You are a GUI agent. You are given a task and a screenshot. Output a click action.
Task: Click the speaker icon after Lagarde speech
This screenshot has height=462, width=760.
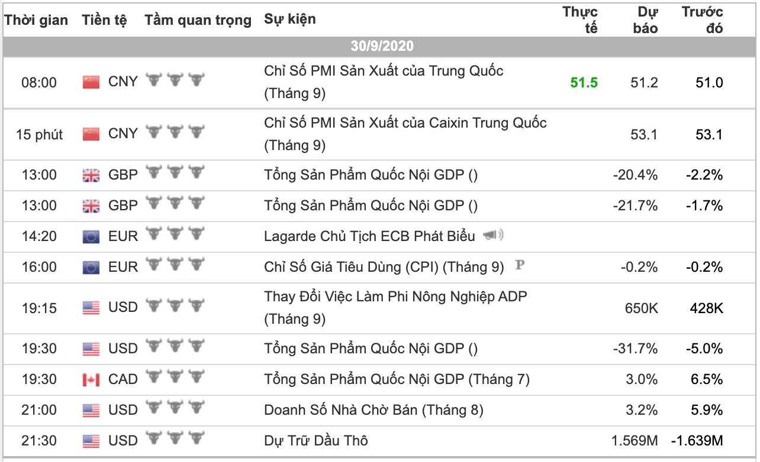click(x=493, y=236)
